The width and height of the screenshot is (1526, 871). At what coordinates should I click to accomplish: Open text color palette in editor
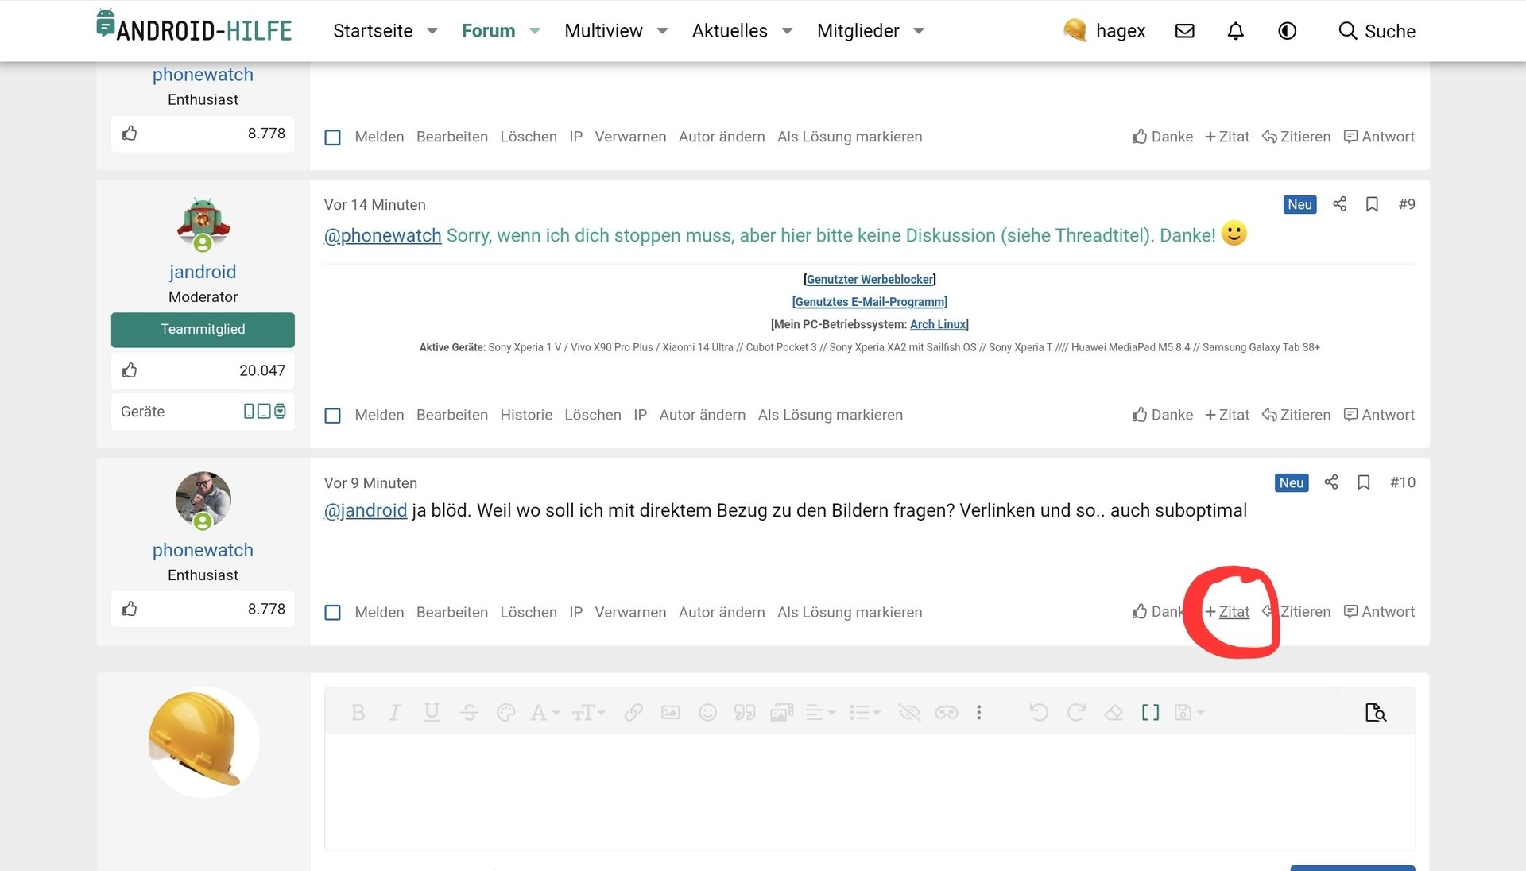(x=505, y=713)
